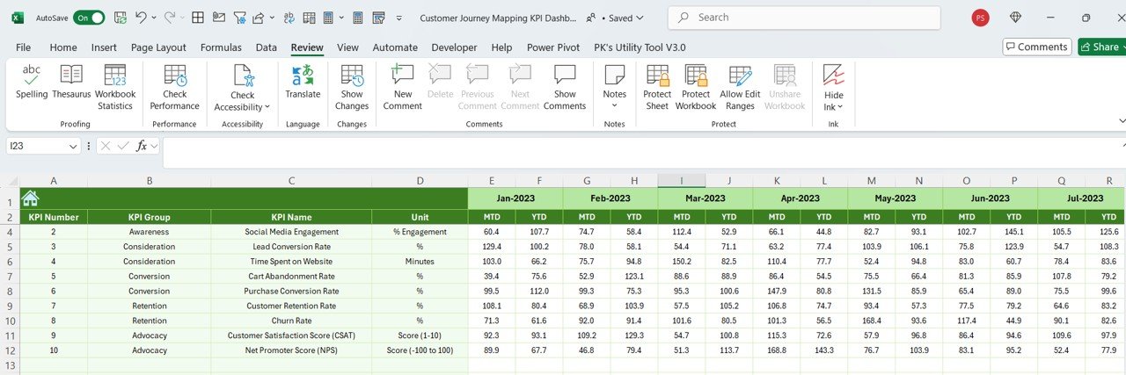Open the Undo history dropdown arrow
This screenshot has height=375, width=1126.
pos(154,18)
